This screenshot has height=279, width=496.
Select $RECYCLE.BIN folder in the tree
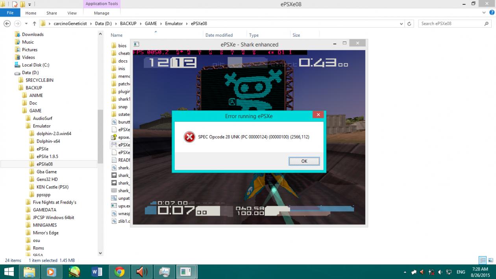[x=39, y=80]
